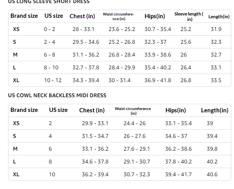The width and height of the screenshot is (234, 189).
Task: Click 'Brand size' header in the cowl neck table
Action: (24, 110)
